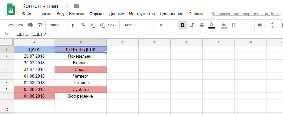Open the fill color bucket

click(x=224, y=25)
